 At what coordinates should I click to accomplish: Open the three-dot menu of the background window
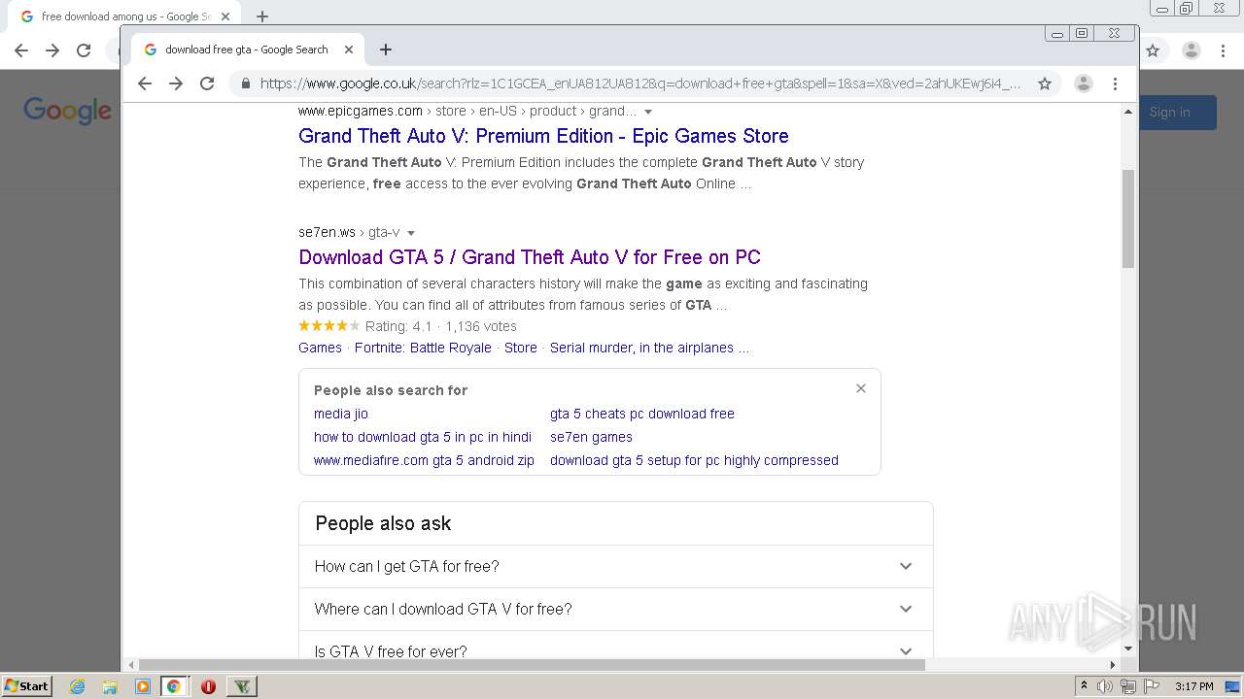tap(1223, 50)
